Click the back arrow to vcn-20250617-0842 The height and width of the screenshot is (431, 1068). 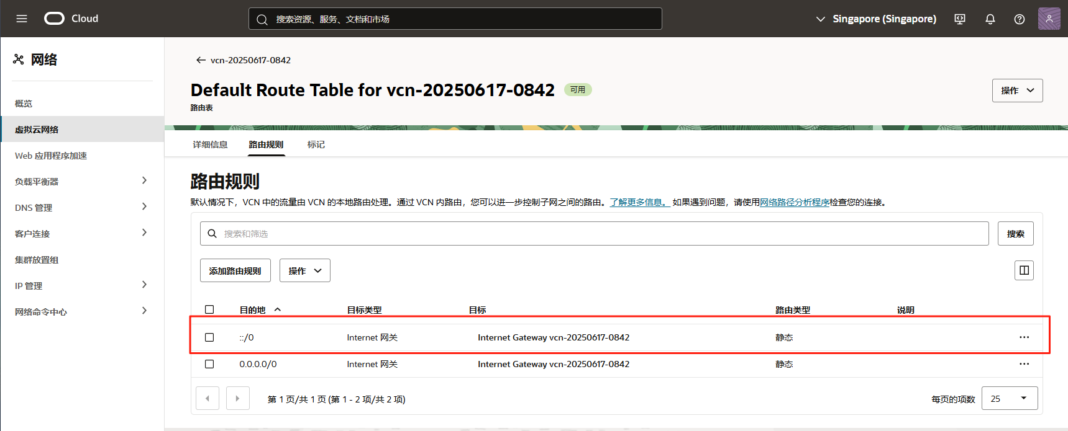201,60
